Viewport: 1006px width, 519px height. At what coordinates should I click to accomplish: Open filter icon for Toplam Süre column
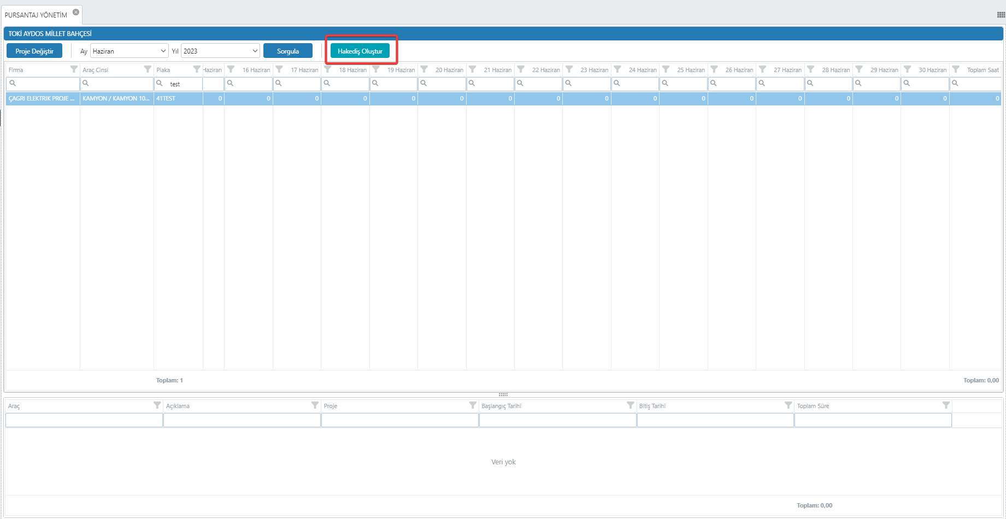click(946, 405)
